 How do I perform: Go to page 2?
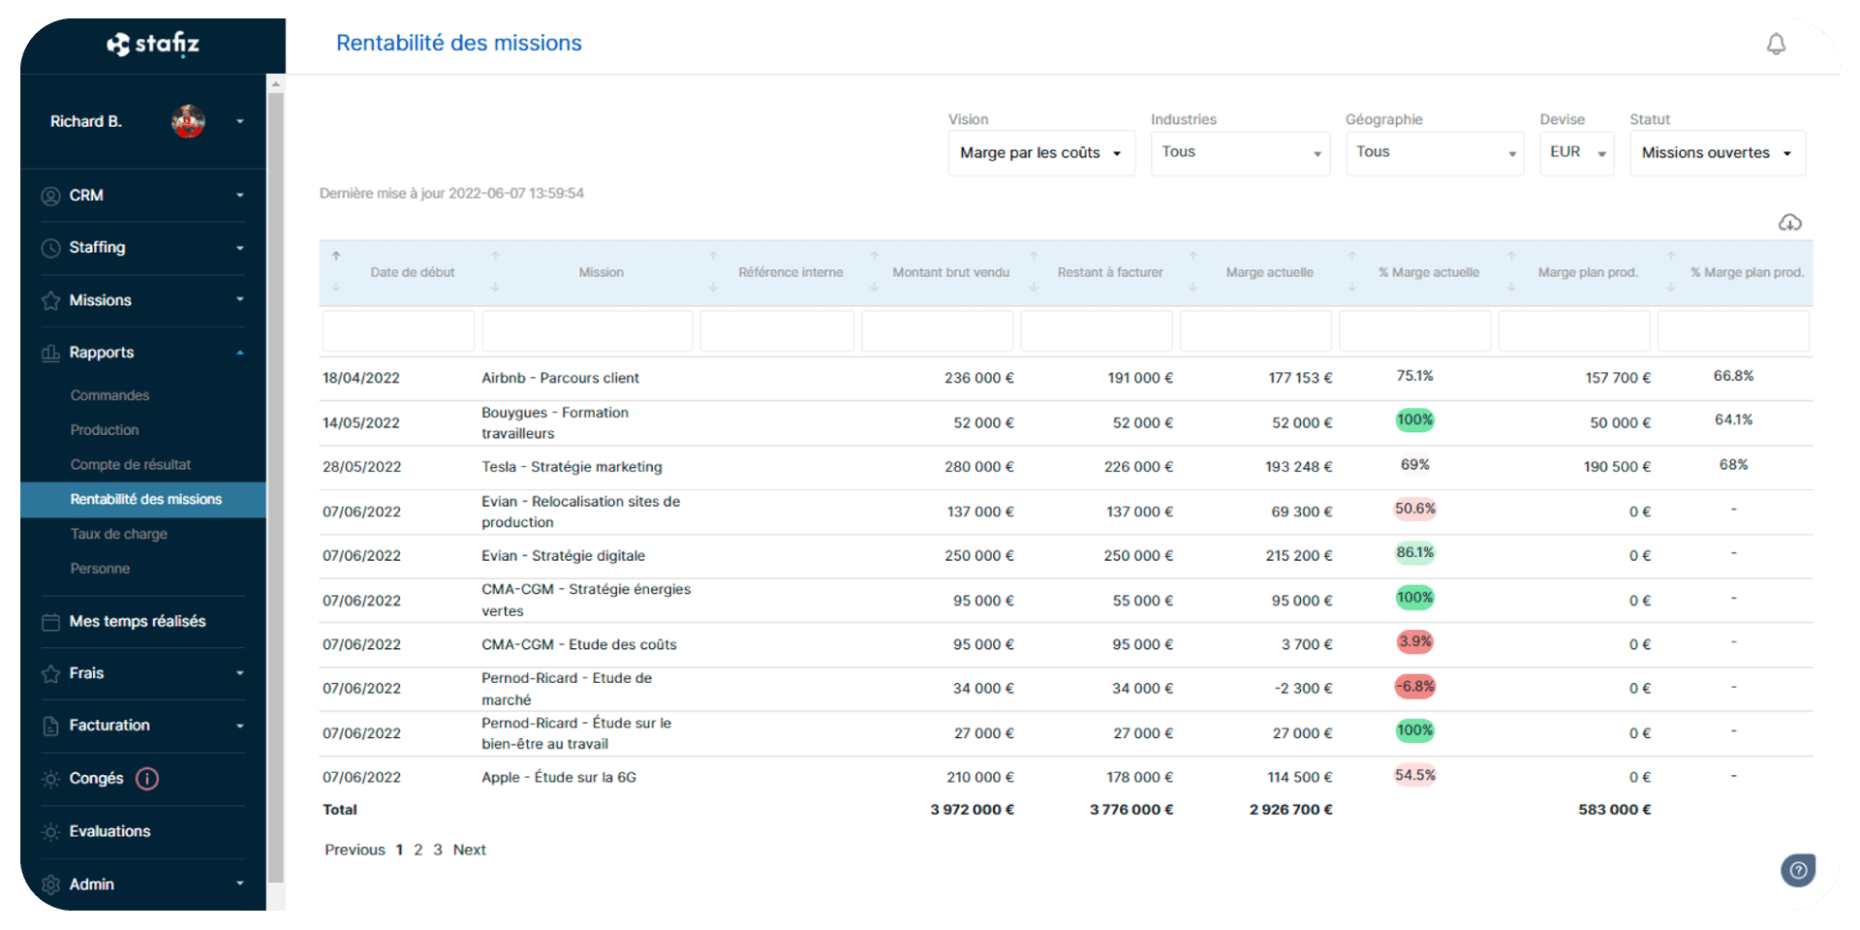(418, 850)
